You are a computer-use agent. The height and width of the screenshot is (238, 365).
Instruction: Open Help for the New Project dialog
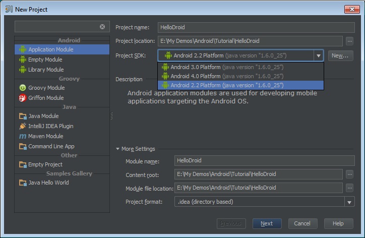tap(338, 223)
